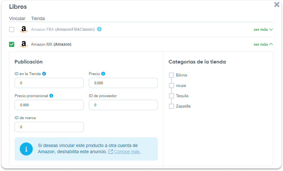283x171 pixels.
Task: Tick the Bikinis category checkbox
Action: tap(171, 75)
